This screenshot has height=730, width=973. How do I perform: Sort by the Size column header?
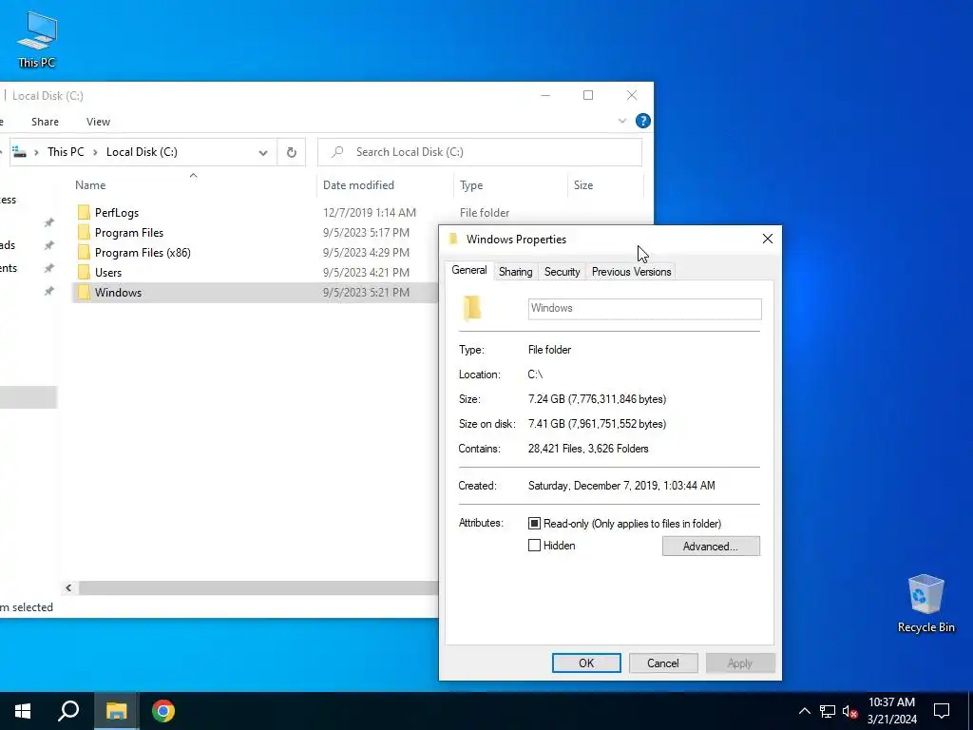[x=583, y=185]
